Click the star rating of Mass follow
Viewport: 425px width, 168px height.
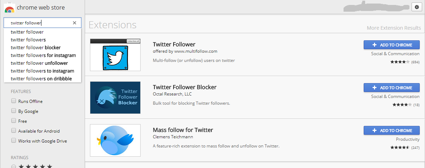tap(401, 147)
